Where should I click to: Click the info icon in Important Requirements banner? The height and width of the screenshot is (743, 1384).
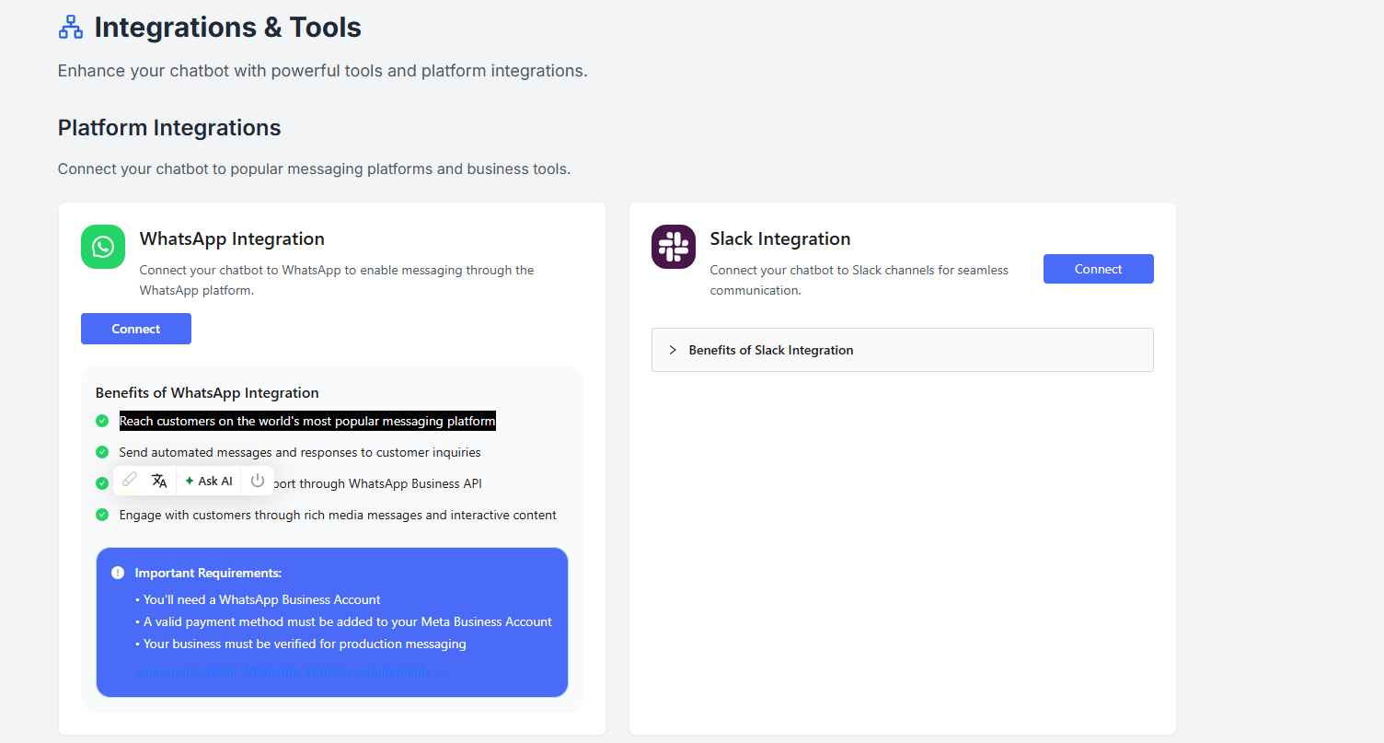pos(118,572)
